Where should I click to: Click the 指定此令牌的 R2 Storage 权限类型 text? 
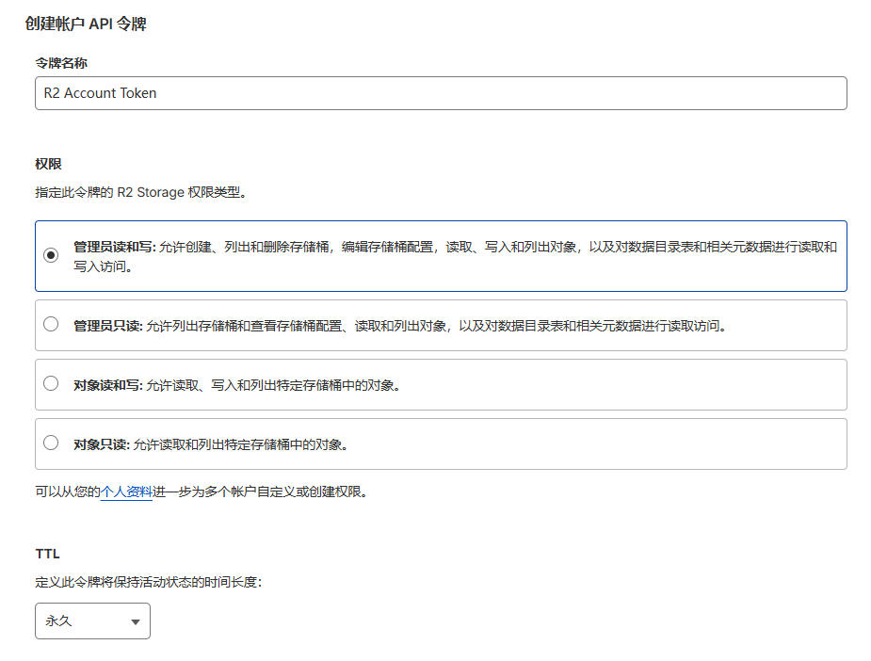click(140, 192)
